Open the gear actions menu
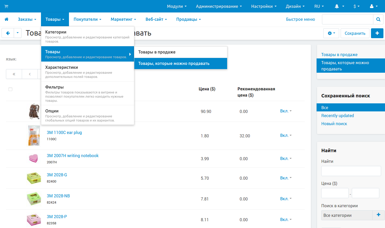Viewport: 385px width, 228px height. (331, 33)
